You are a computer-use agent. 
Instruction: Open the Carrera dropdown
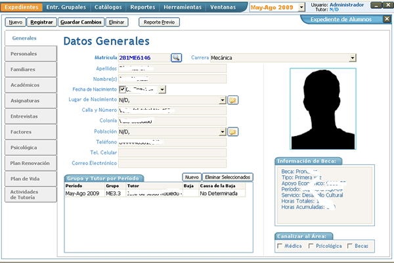tap(353, 58)
